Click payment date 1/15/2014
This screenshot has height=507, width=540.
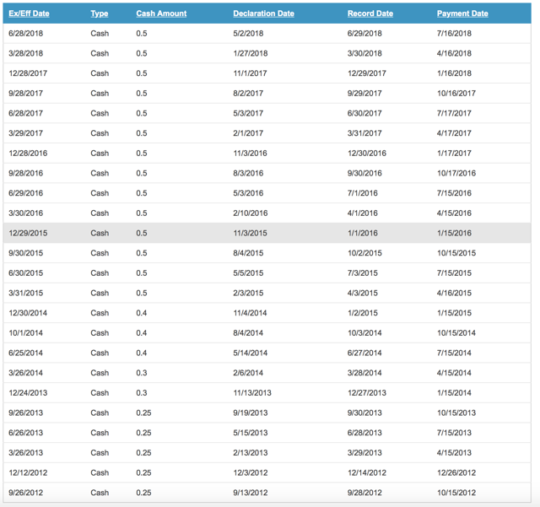[454, 393]
